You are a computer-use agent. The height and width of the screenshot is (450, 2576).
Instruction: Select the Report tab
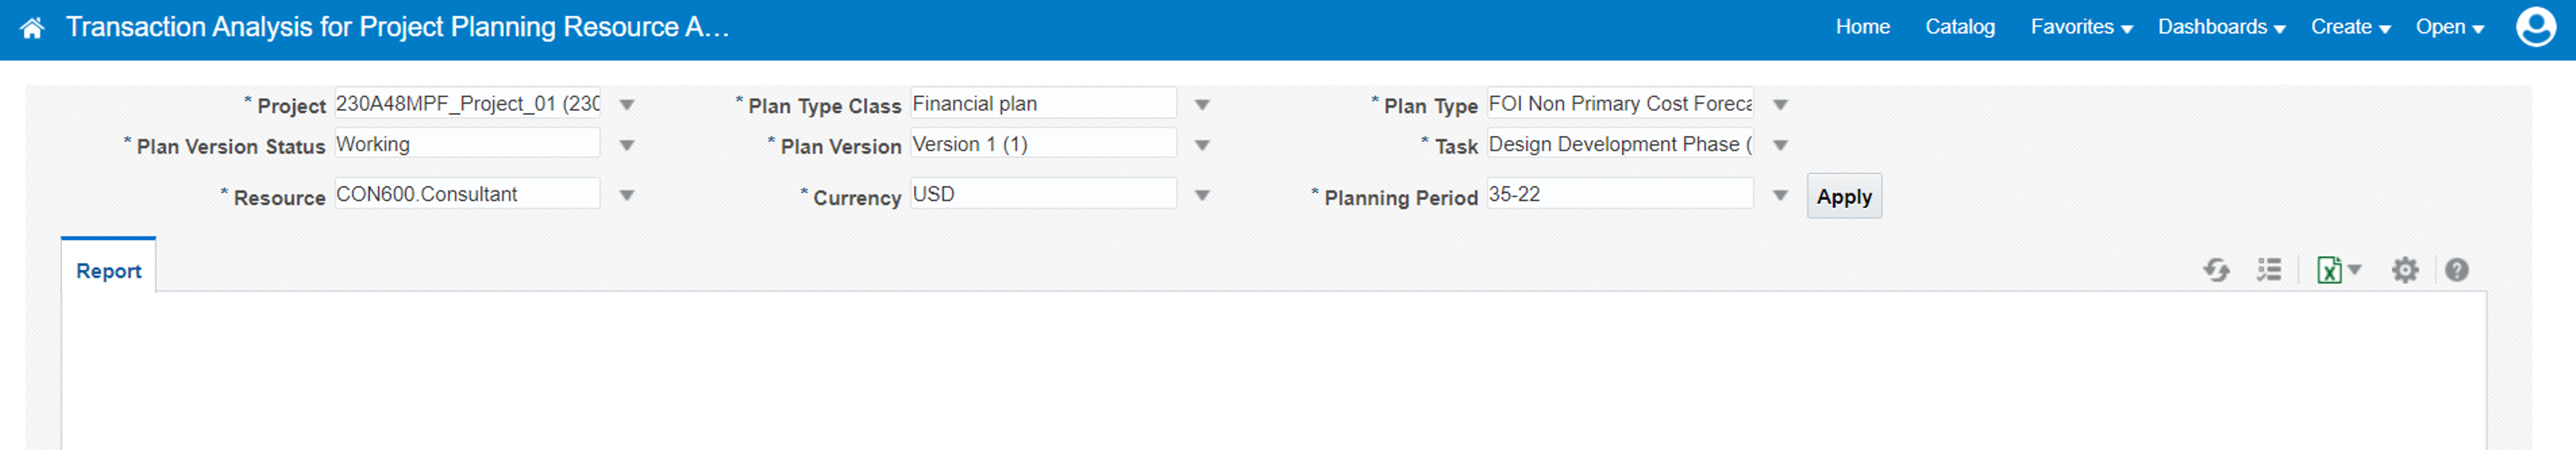tap(108, 270)
